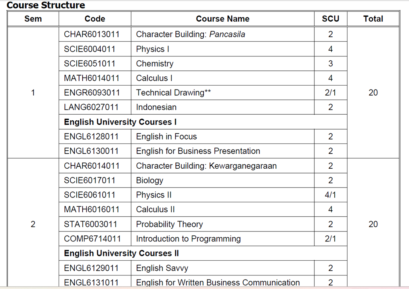Select code COMP6714011
Image resolution: width=409 pixels, height=289 pixels.
(x=92, y=239)
